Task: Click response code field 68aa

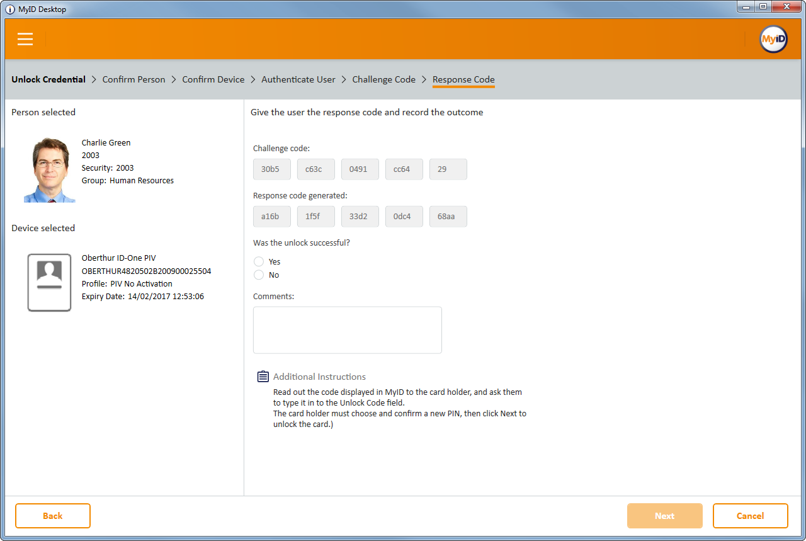Action: click(x=448, y=217)
